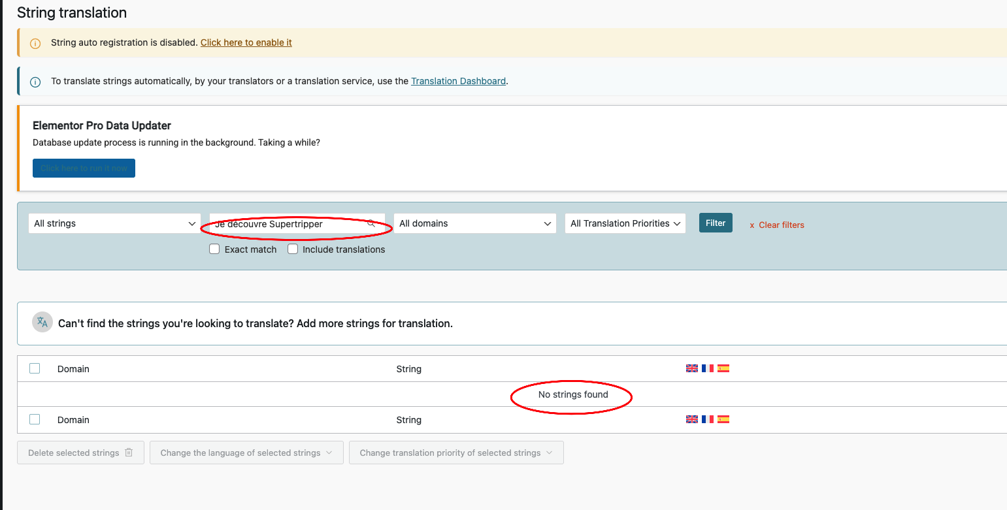
Task: Click 'Click here to enable it' link
Action: coord(246,42)
